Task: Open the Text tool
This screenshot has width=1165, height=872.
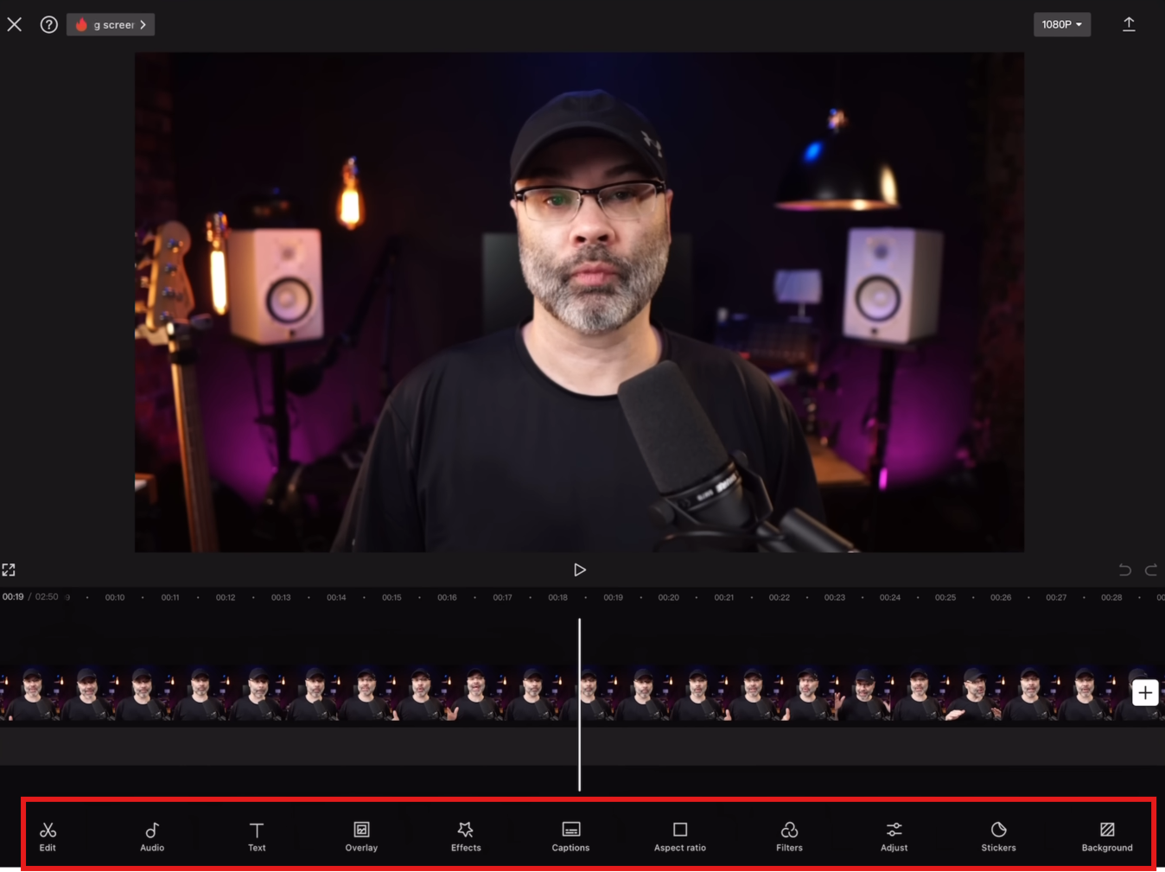Action: 257,834
